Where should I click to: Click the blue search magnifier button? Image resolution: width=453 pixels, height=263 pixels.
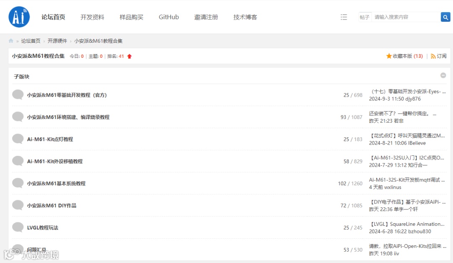coord(445,17)
